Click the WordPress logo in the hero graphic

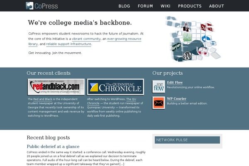coord(187,56)
